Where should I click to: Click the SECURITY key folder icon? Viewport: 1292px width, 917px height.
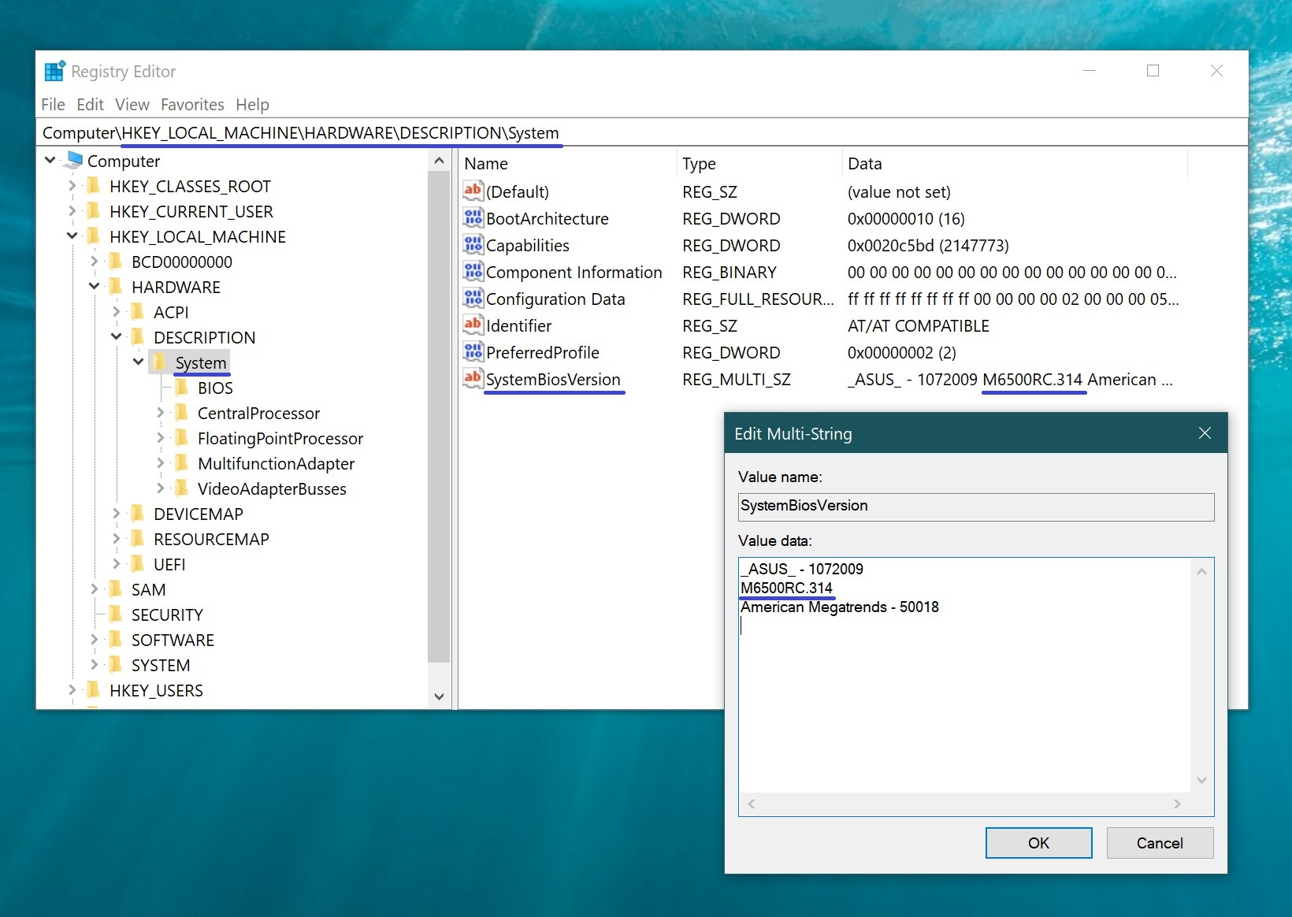pyautogui.click(x=116, y=614)
